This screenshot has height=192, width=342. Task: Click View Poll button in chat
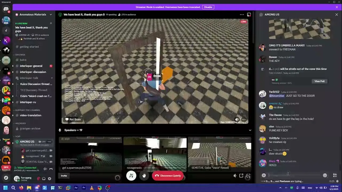pos(319,81)
